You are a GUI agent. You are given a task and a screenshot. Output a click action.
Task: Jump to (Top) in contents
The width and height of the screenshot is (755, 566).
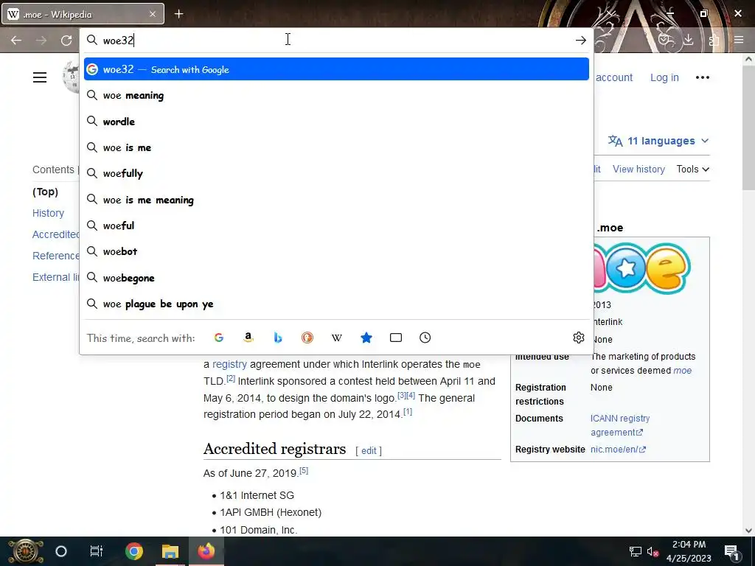(x=45, y=192)
